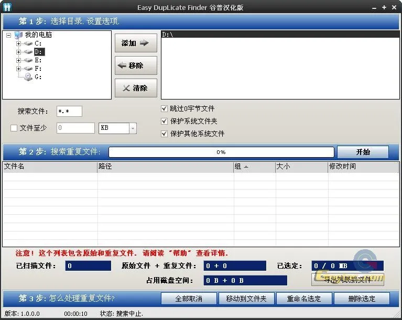402x320 pixels.
Task: Click the 占用磁盘空间 value field
Action: pos(245,280)
